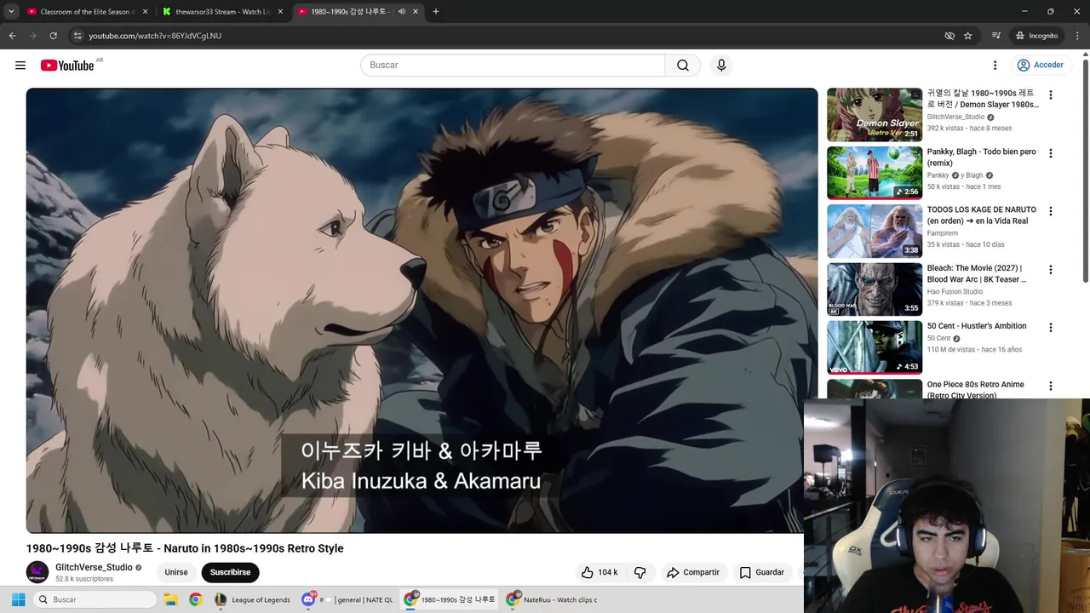Click the page vertical scrollbar
The height and width of the screenshot is (613, 1090).
tap(1085, 170)
